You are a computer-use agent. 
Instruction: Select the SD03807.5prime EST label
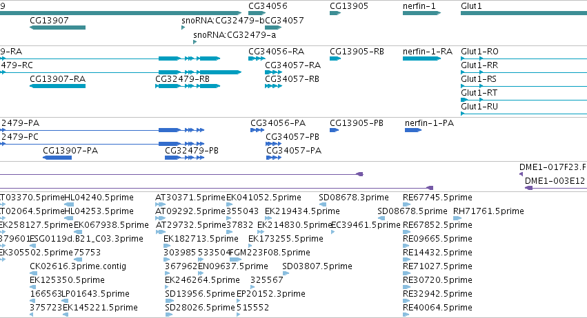pyautogui.click(x=317, y=266)
